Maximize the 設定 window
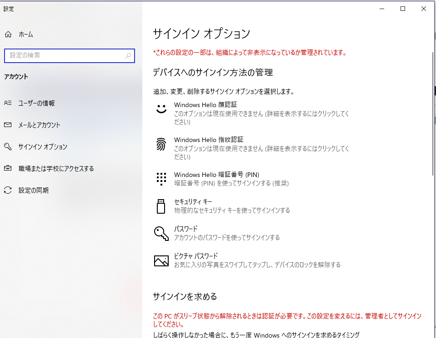The height and width of the screenshot is (338, 436). coord(403,9)
